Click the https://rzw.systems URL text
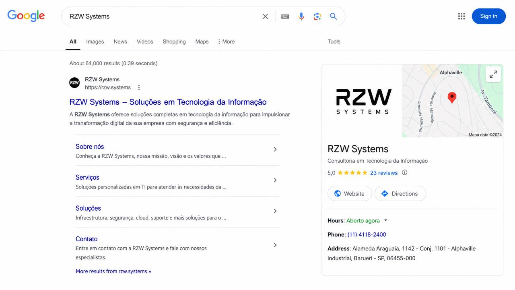The width and height of the screenshot is (515, 290). pyautogui.click(x=108, y=87)
